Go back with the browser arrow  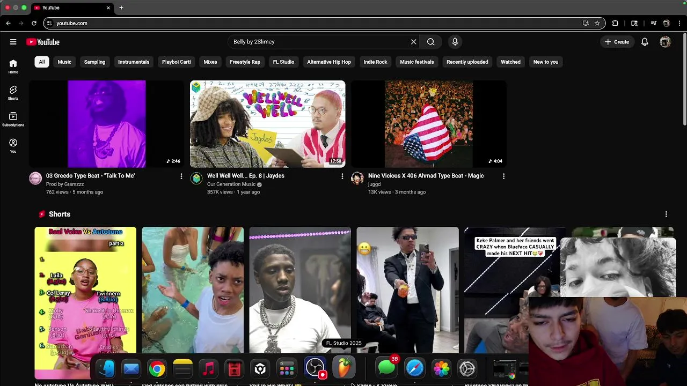[x=8, y=23]
